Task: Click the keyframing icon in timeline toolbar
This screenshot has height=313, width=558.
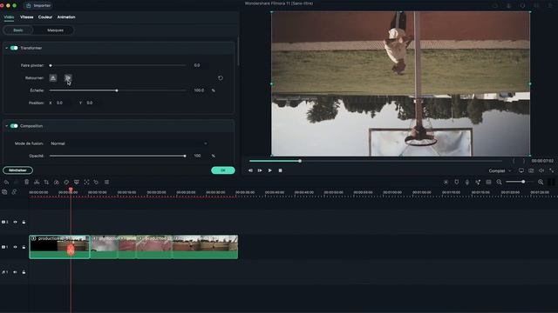Action: pos(96,182)
